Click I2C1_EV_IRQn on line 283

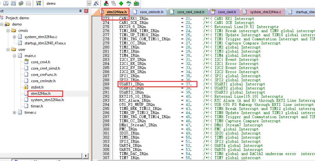pyautogui.click(x=133, y=60)
